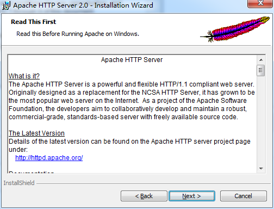Click the installer icon in title bar

click(x=6, y=5)
